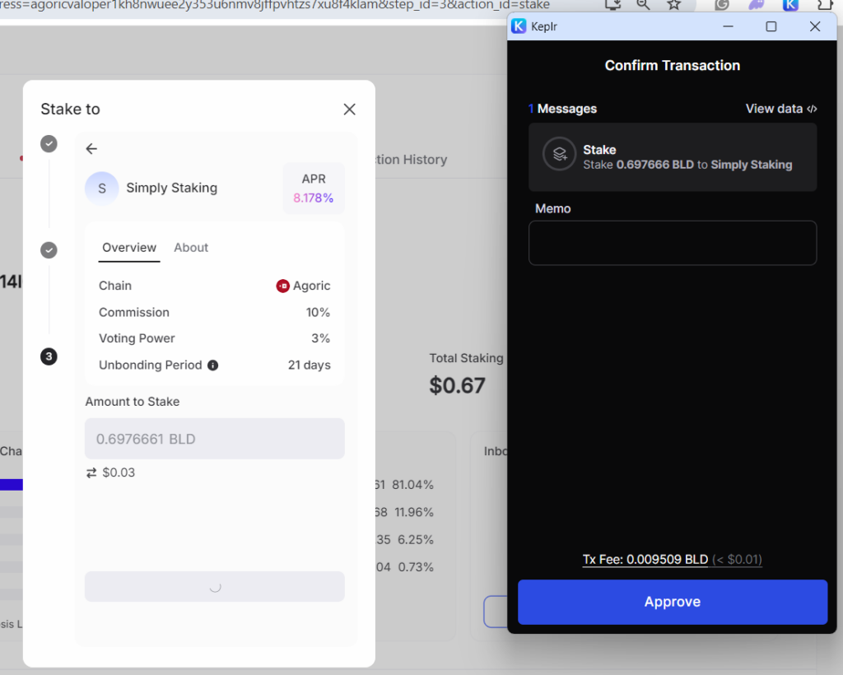Click the first completed step checkmark
This screenshot has height=675, width=843.
coord(49,144)
